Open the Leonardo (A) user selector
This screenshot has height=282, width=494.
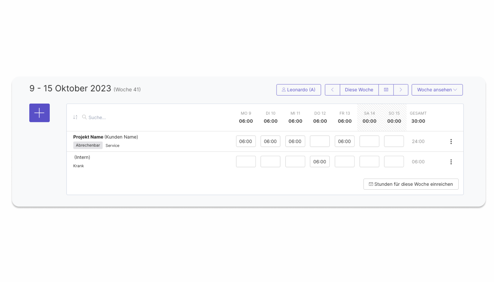point(299,90)
